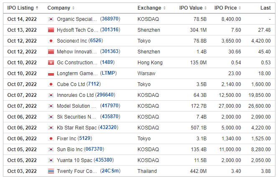The image size is (278, 180).
Task: Click ticker symbol 067370
Action: pos(94,149)
